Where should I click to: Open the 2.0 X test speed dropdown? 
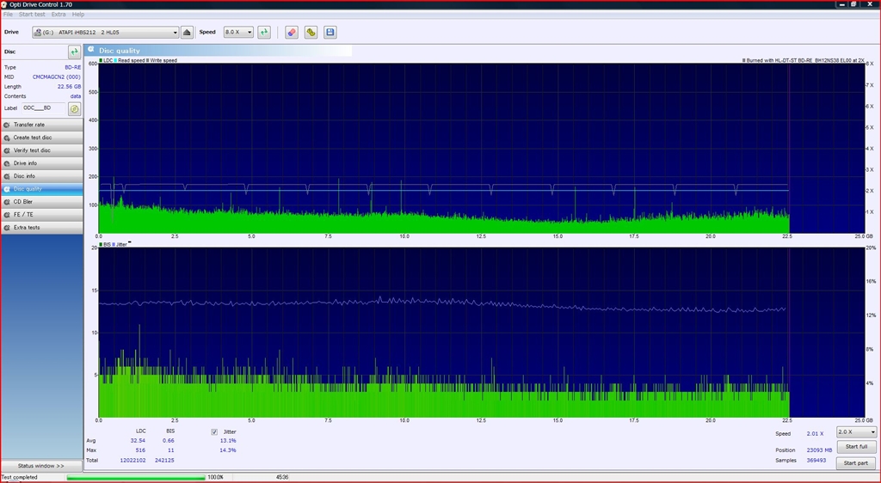point(856,432)
